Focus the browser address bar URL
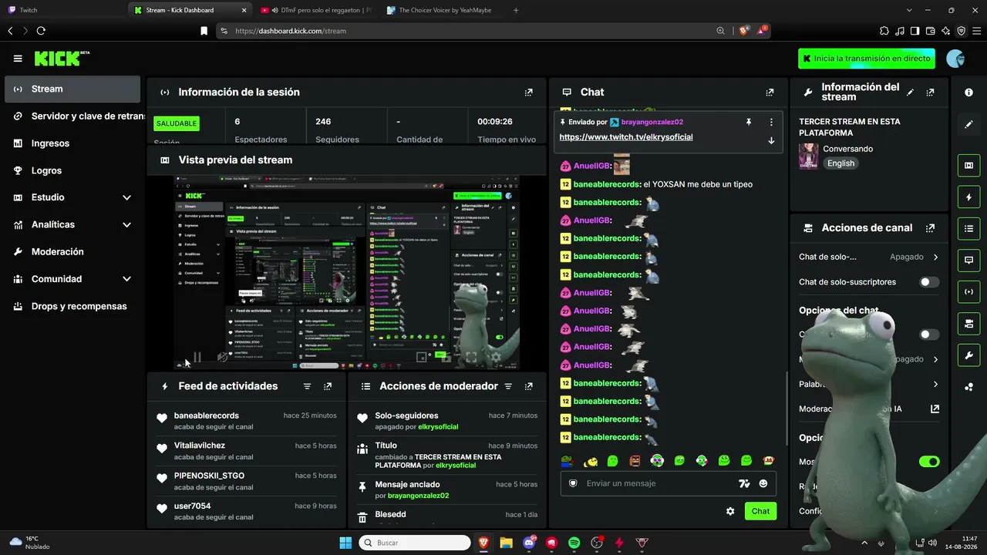 (x=291, y=31)
